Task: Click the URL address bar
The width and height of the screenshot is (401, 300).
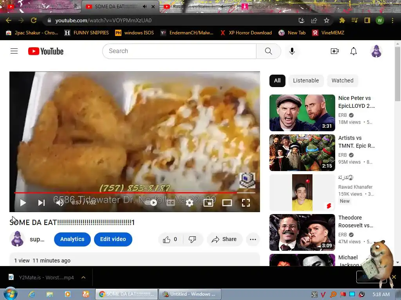Action: point(169,20)
